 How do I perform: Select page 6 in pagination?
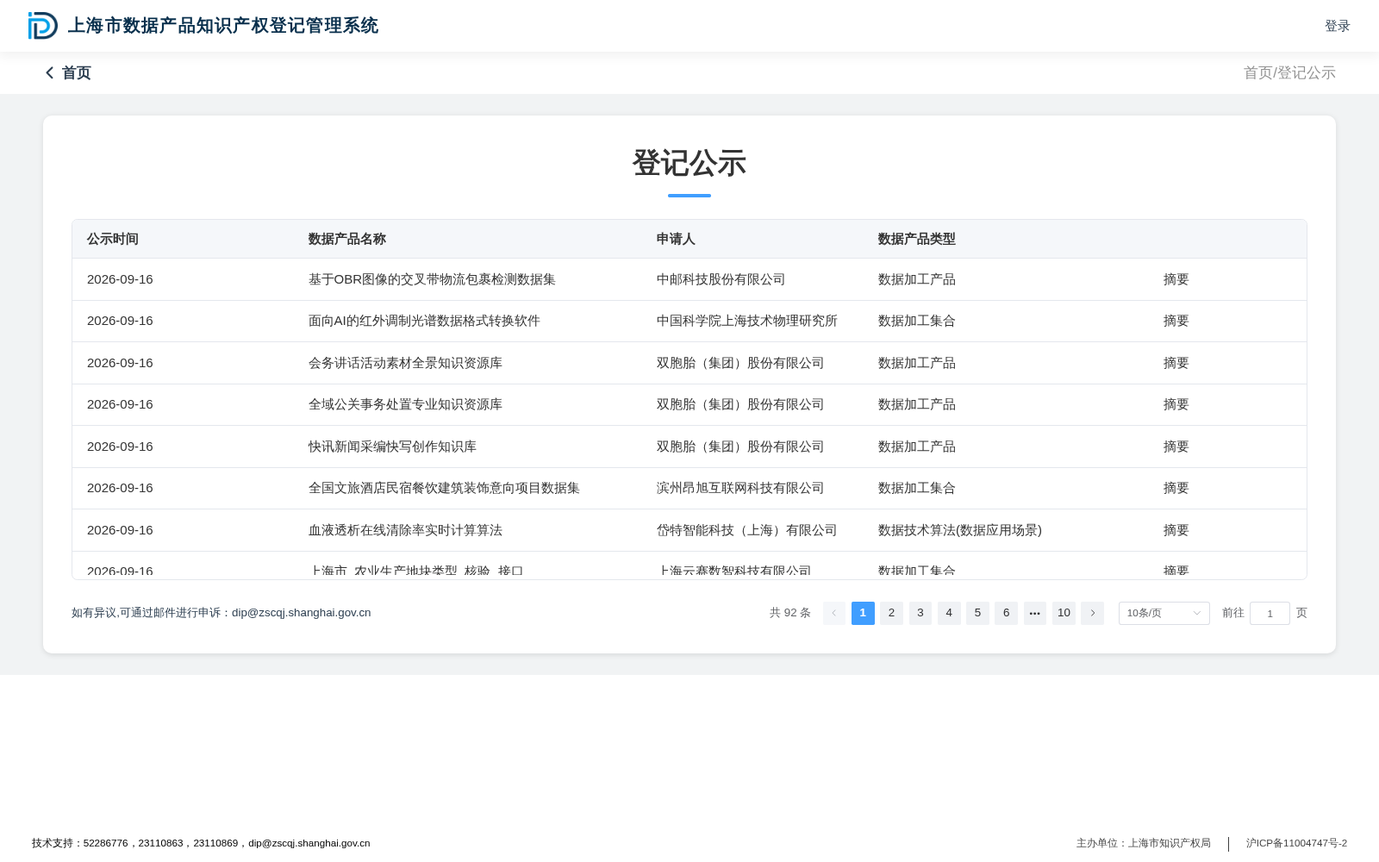(x=1006, y=613)
